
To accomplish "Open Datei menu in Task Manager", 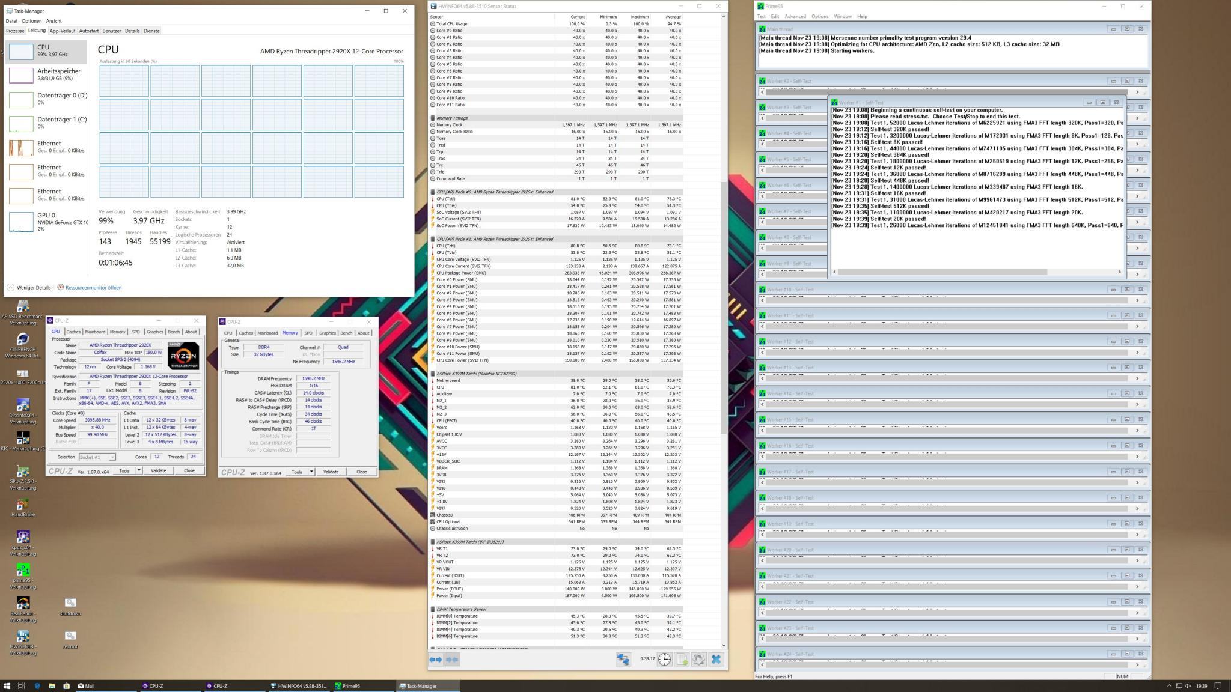I will [x=11, y=21].
